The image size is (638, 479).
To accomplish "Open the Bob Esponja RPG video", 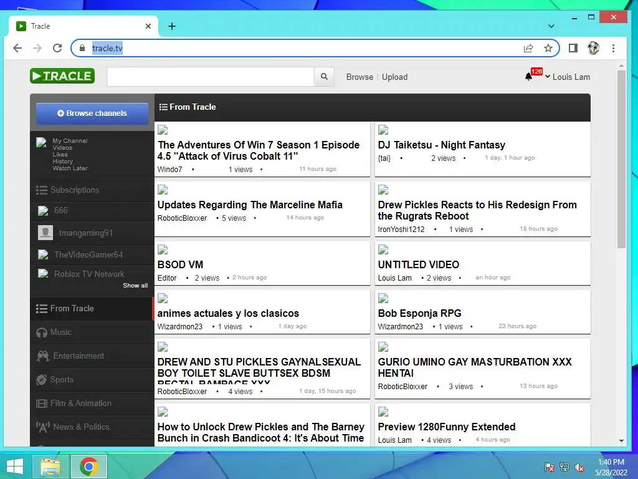I will tap(419, 313).
